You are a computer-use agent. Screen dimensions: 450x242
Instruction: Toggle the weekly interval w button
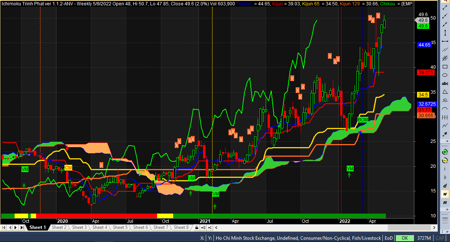pos(445,194)
